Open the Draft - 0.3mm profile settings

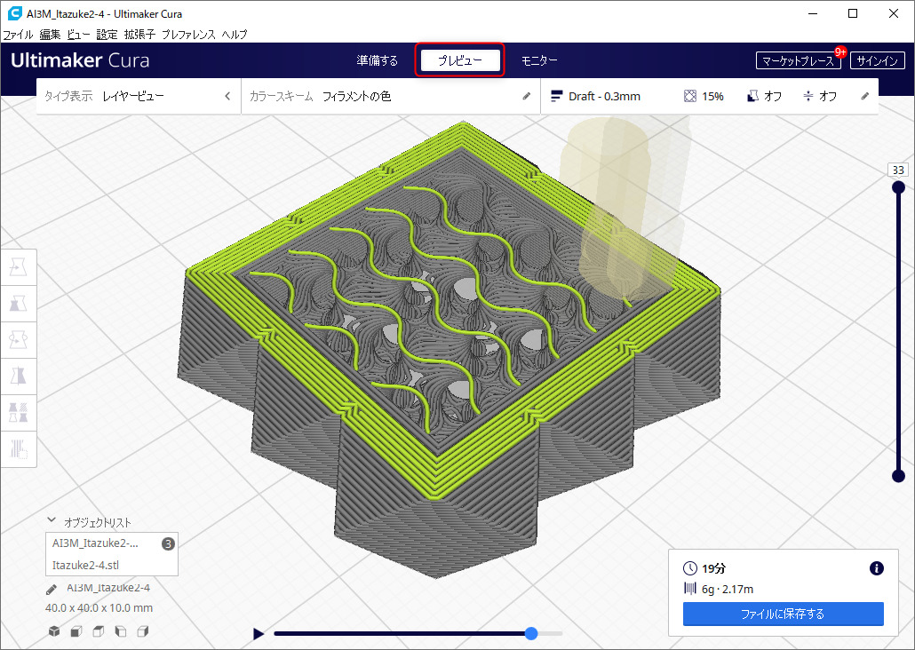604,96
